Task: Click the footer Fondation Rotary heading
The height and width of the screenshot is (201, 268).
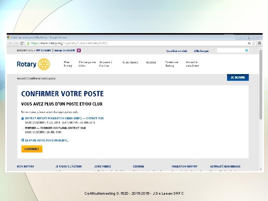Action: (184, 166)
